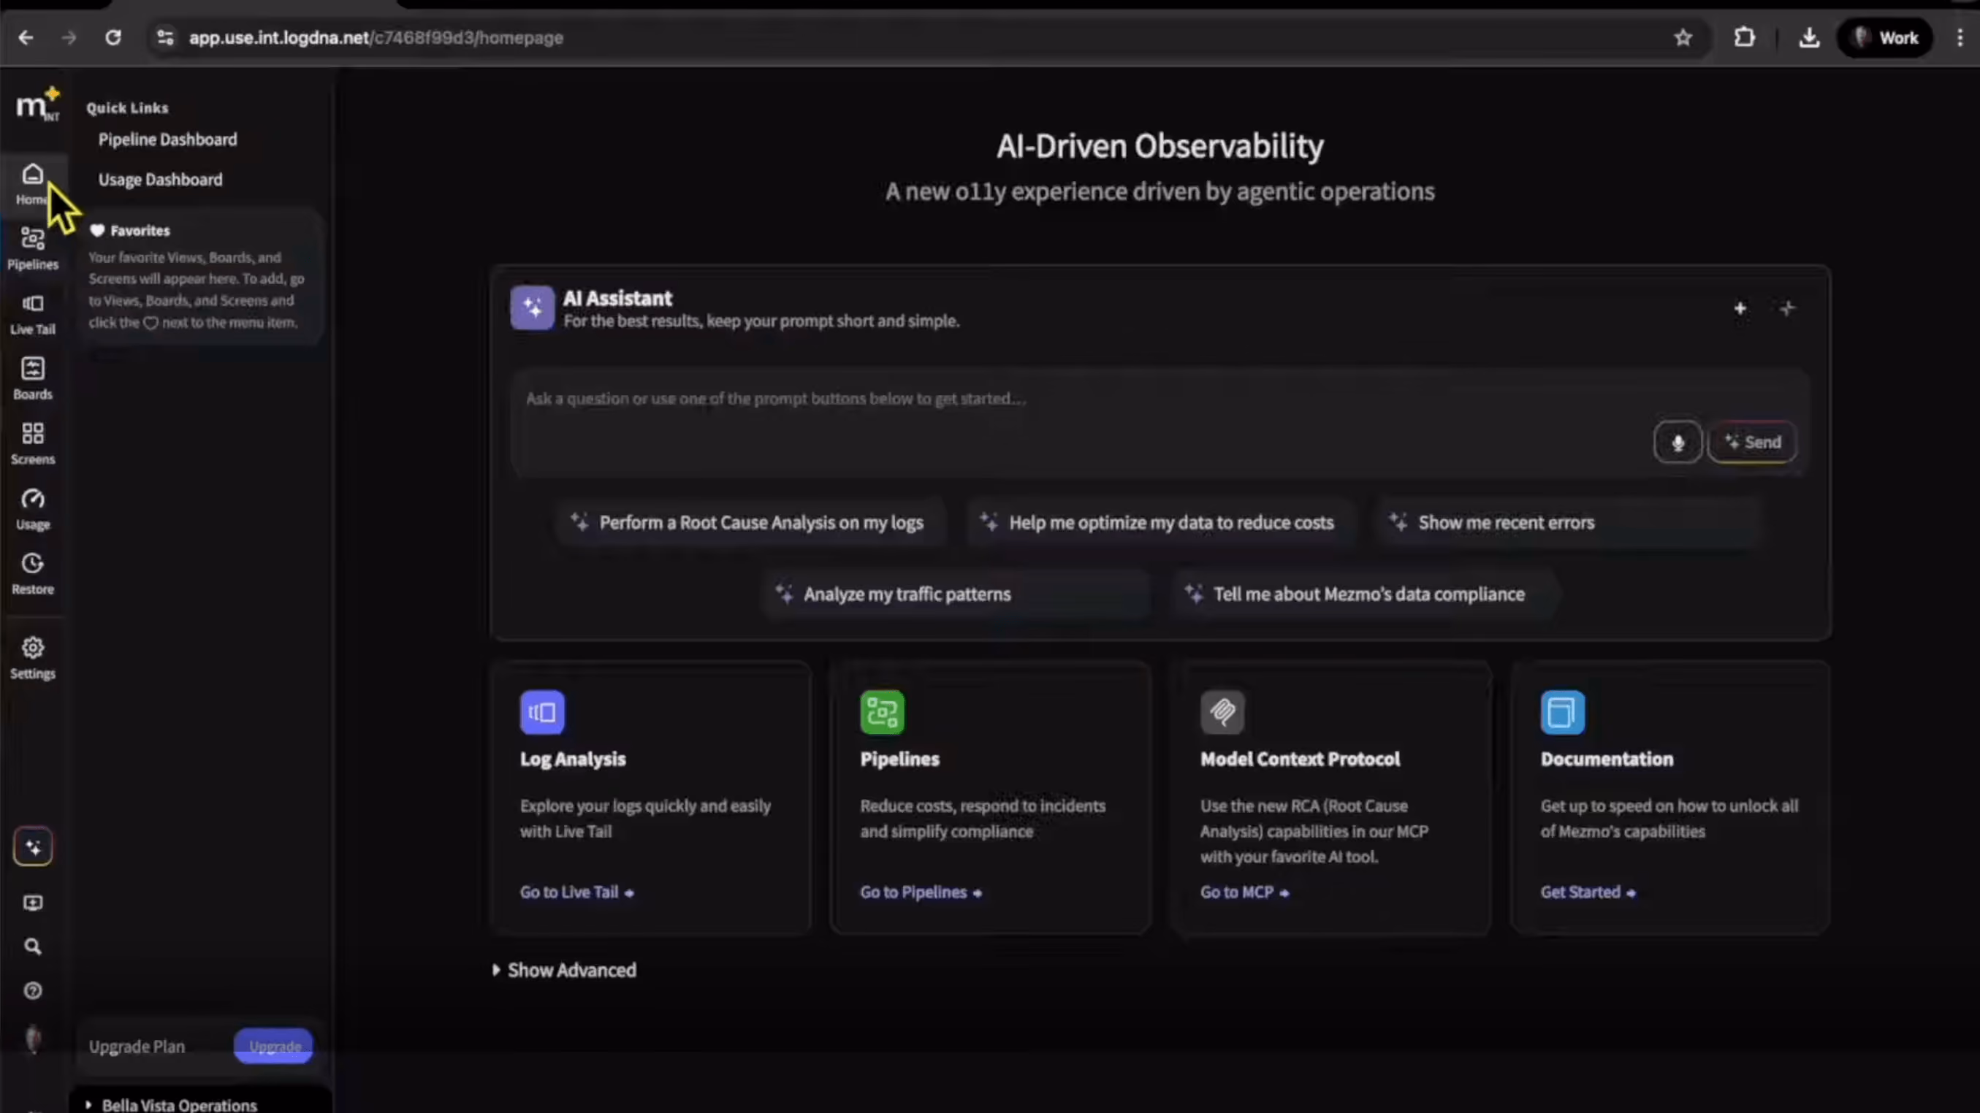The width and height of the screenshot is (1980, 1113).
Task: Open the Pipeline Dashboard quick link
Action: tap(167, 139)
